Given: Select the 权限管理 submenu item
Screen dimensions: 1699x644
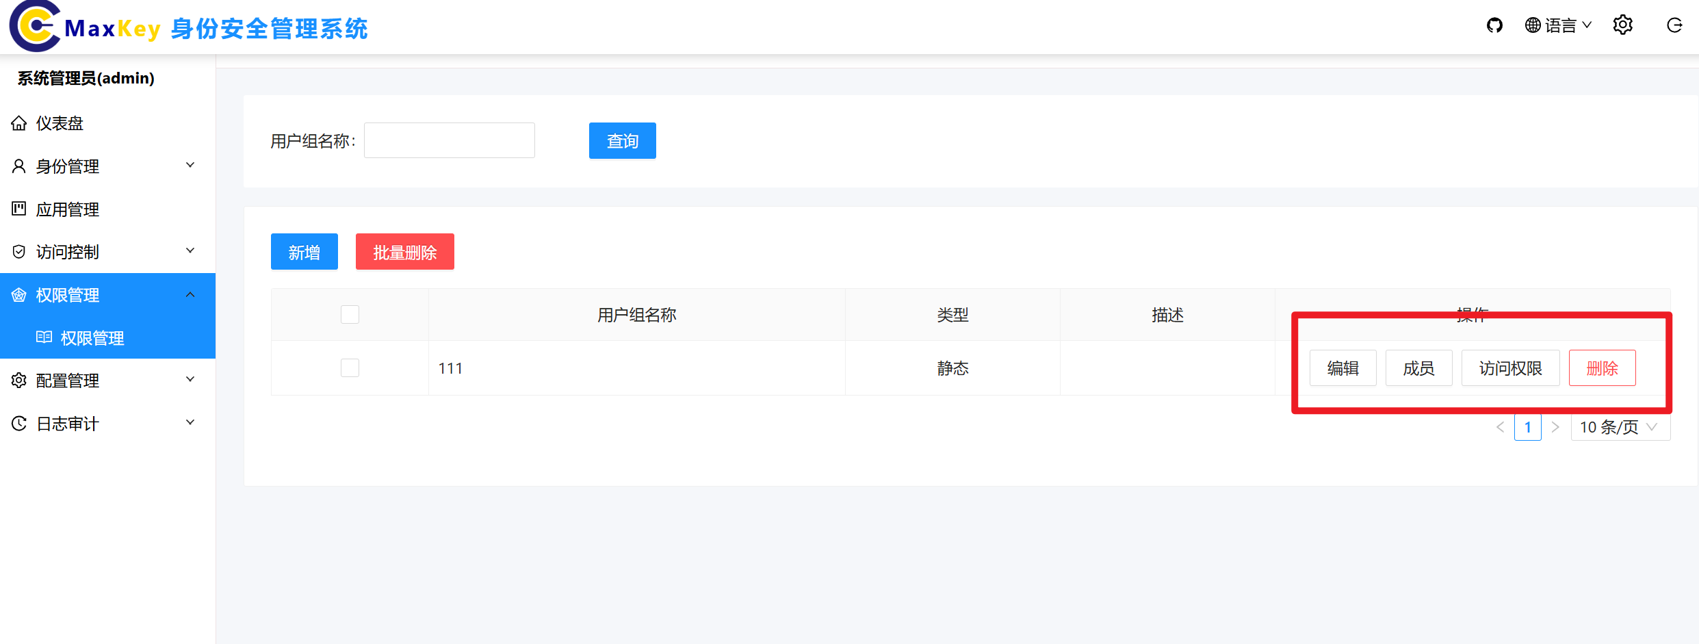Looking at the screenshot, I should pyautogui.click(x=92, y=337).
